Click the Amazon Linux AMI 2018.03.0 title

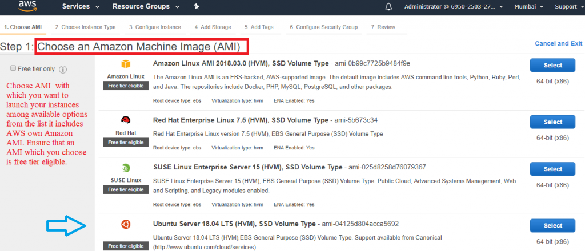pyautogui.click(x=241, y=63)
